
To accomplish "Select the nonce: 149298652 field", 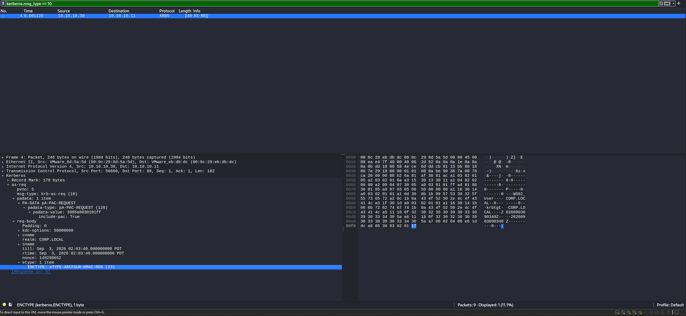I will tap(42, 258).
